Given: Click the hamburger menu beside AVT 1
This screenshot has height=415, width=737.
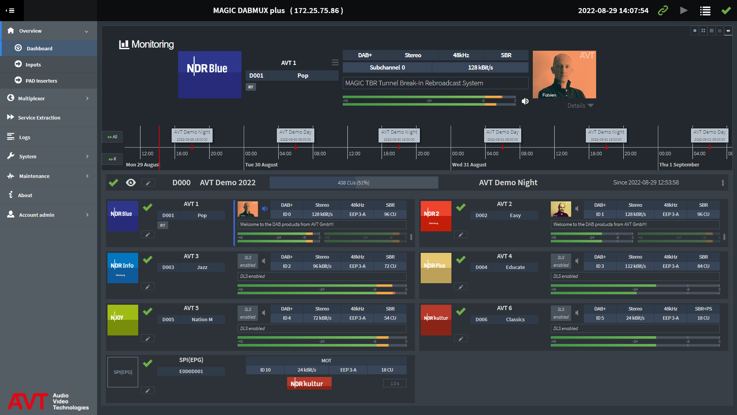Looking at the screenshot, I should pos(335,63).
